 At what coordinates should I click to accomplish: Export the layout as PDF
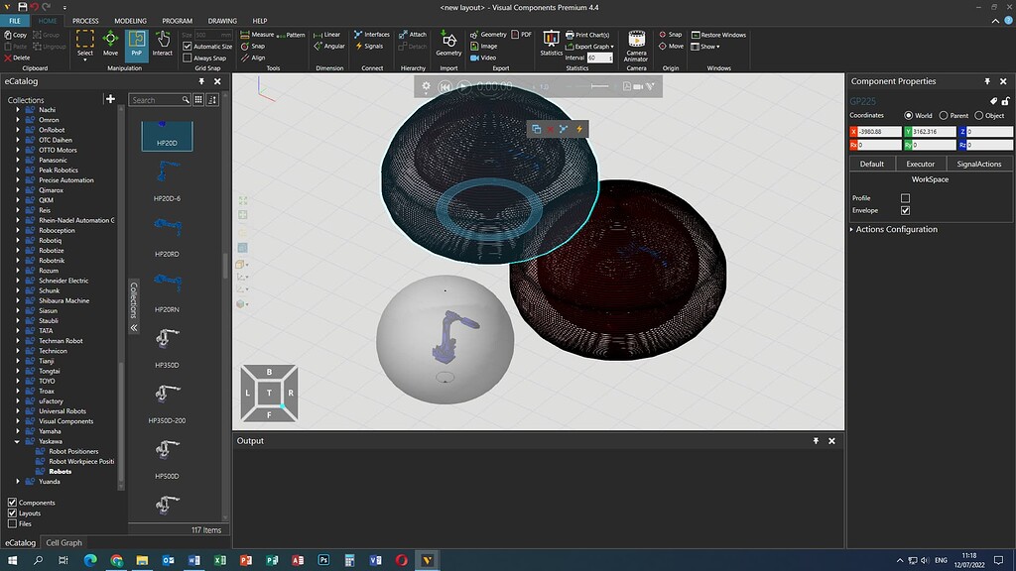pos(522,33)
